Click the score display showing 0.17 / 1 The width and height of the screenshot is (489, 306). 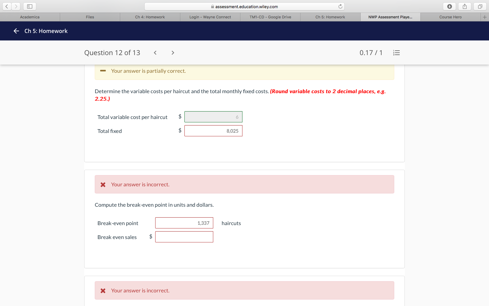point(371,53)
